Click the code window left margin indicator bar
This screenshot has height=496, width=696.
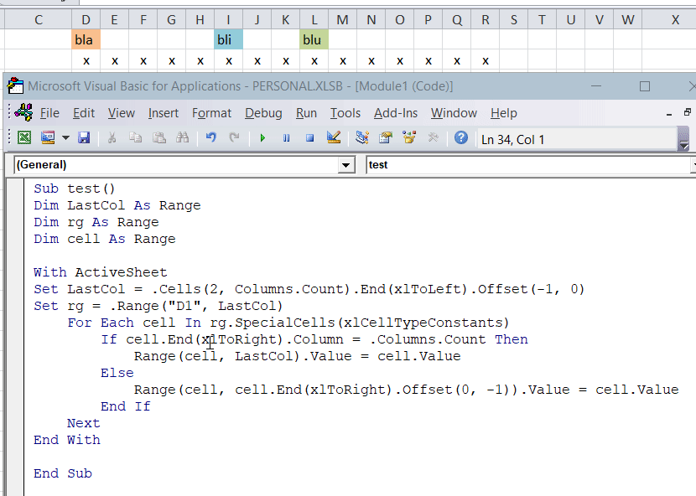pyautogui.click(x=16, y=337)
